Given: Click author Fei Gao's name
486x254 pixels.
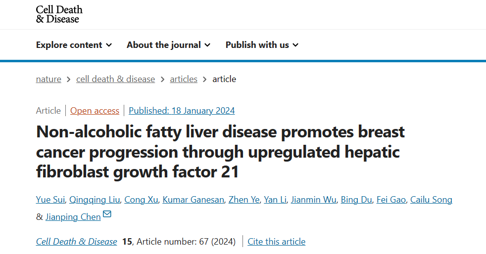Looking at the screenshot, I should (391, 200).
